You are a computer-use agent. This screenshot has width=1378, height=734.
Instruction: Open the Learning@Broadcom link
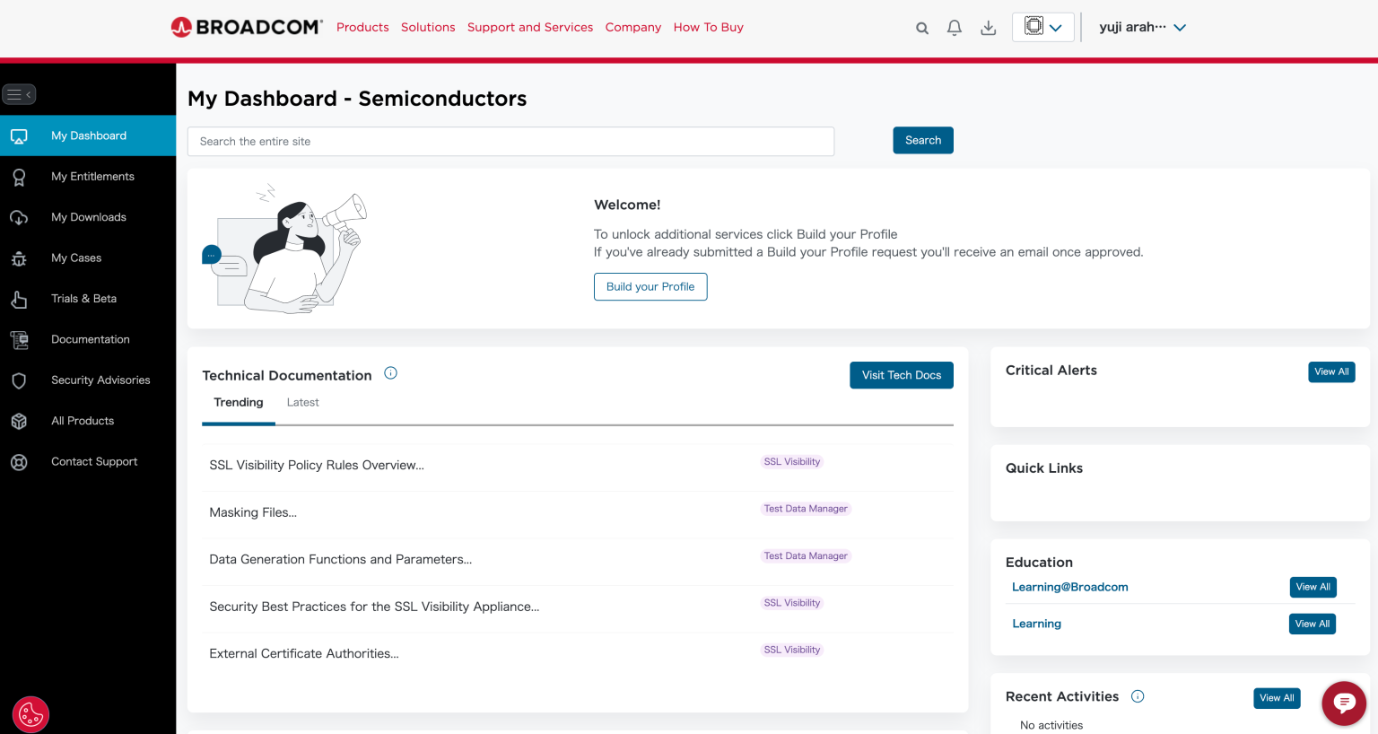pyautogui.click(x=1069, y=587)
